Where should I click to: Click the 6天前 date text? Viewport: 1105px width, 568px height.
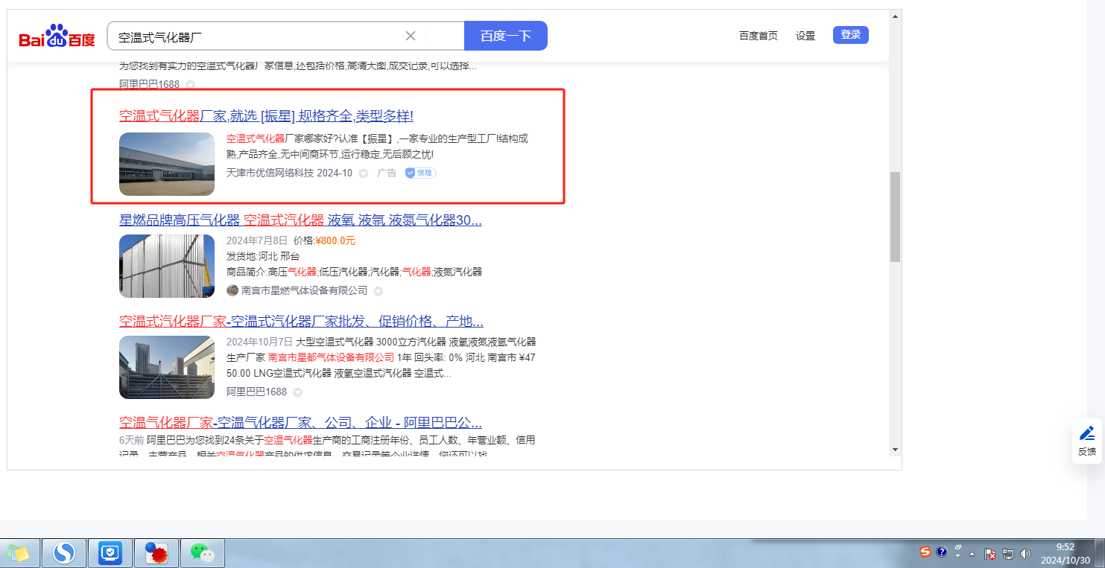pyautogui.click(x=131, y=440)
